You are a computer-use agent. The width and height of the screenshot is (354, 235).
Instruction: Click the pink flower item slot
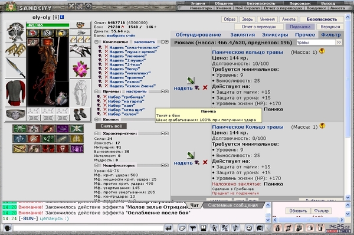[x=80, y=68]
